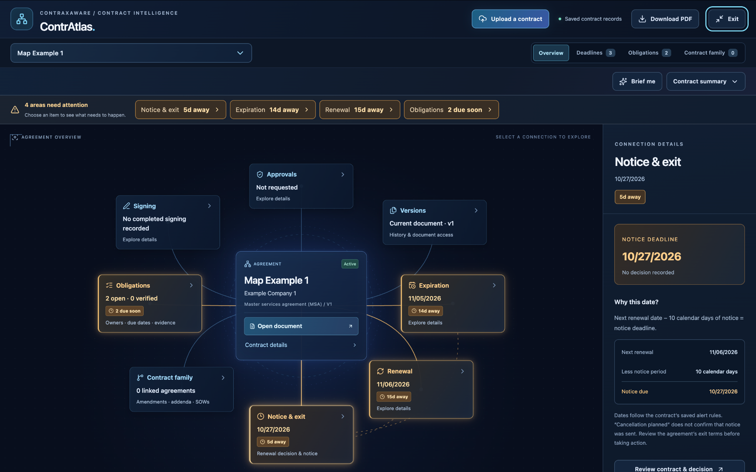The height and width of the screenshot is (472, 756).
Task: Switch to the Obligations tab
Action: 649,53
